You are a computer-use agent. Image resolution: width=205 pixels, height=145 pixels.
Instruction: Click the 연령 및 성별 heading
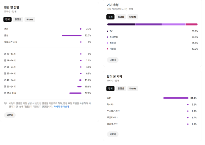12,7
